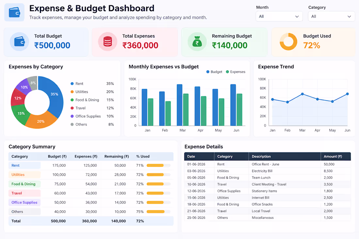Click the 140,000 remaining total in summary table
Viewport: 359px width, 239px height.
pyautogui.click(x=118, y=221)
